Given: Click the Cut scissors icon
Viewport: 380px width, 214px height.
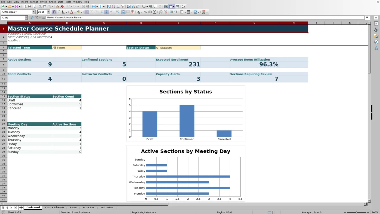Looking at the screenshot, I should point(40,6).
